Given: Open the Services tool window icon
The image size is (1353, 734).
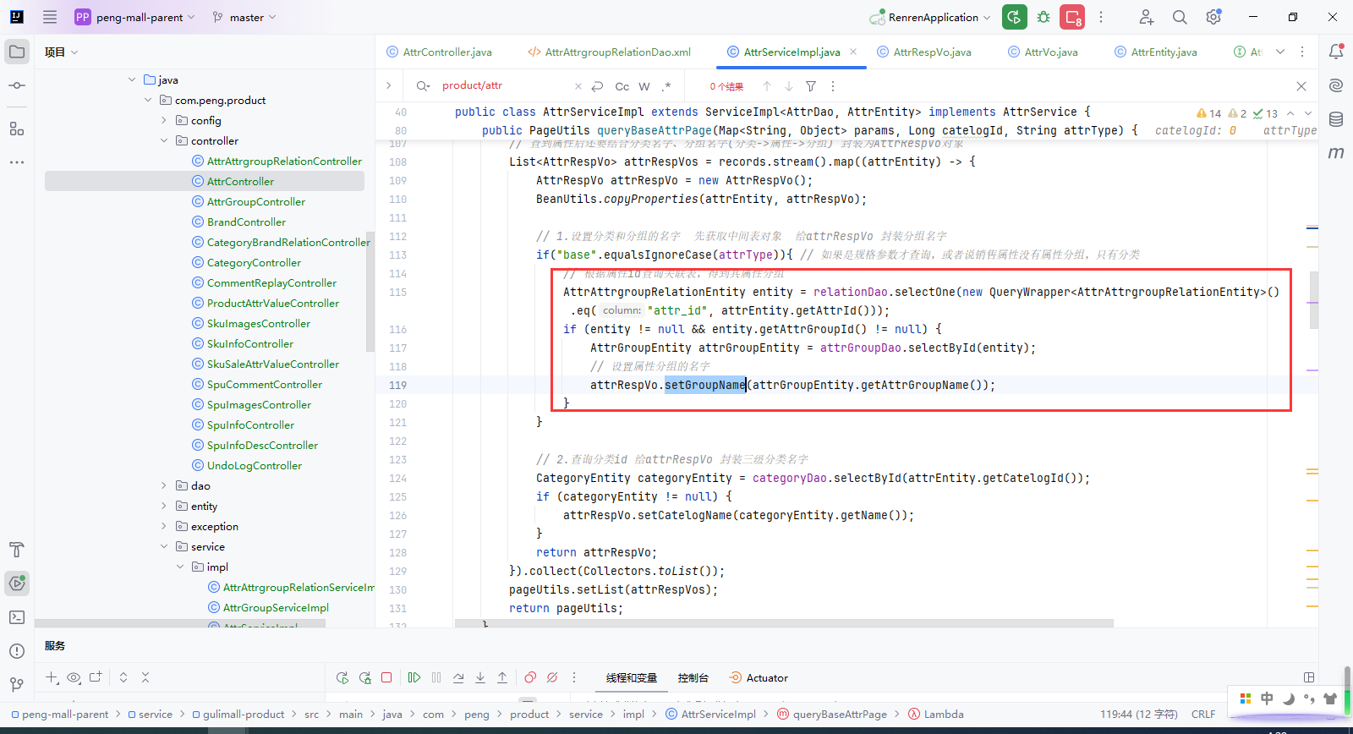Looking at the screenshot, I should (17, 583).
